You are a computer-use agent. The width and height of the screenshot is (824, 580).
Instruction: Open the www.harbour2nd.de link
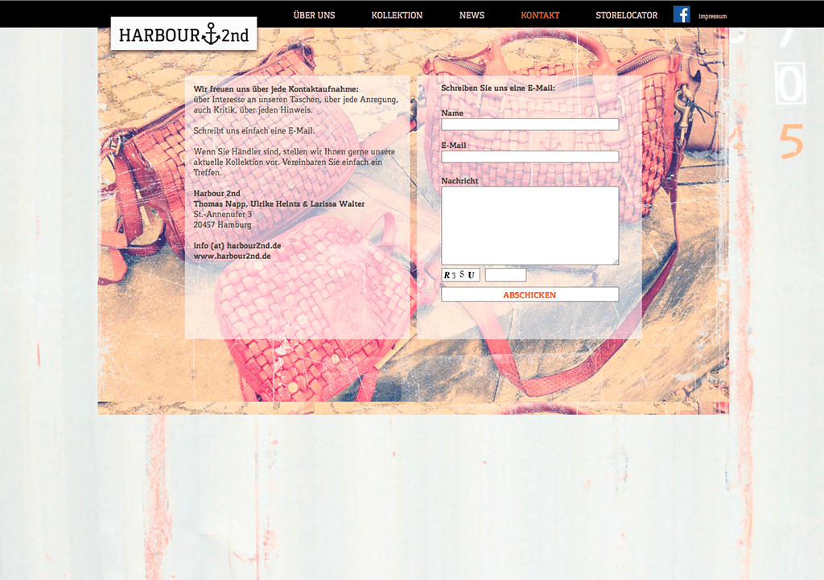pos(233,256)
